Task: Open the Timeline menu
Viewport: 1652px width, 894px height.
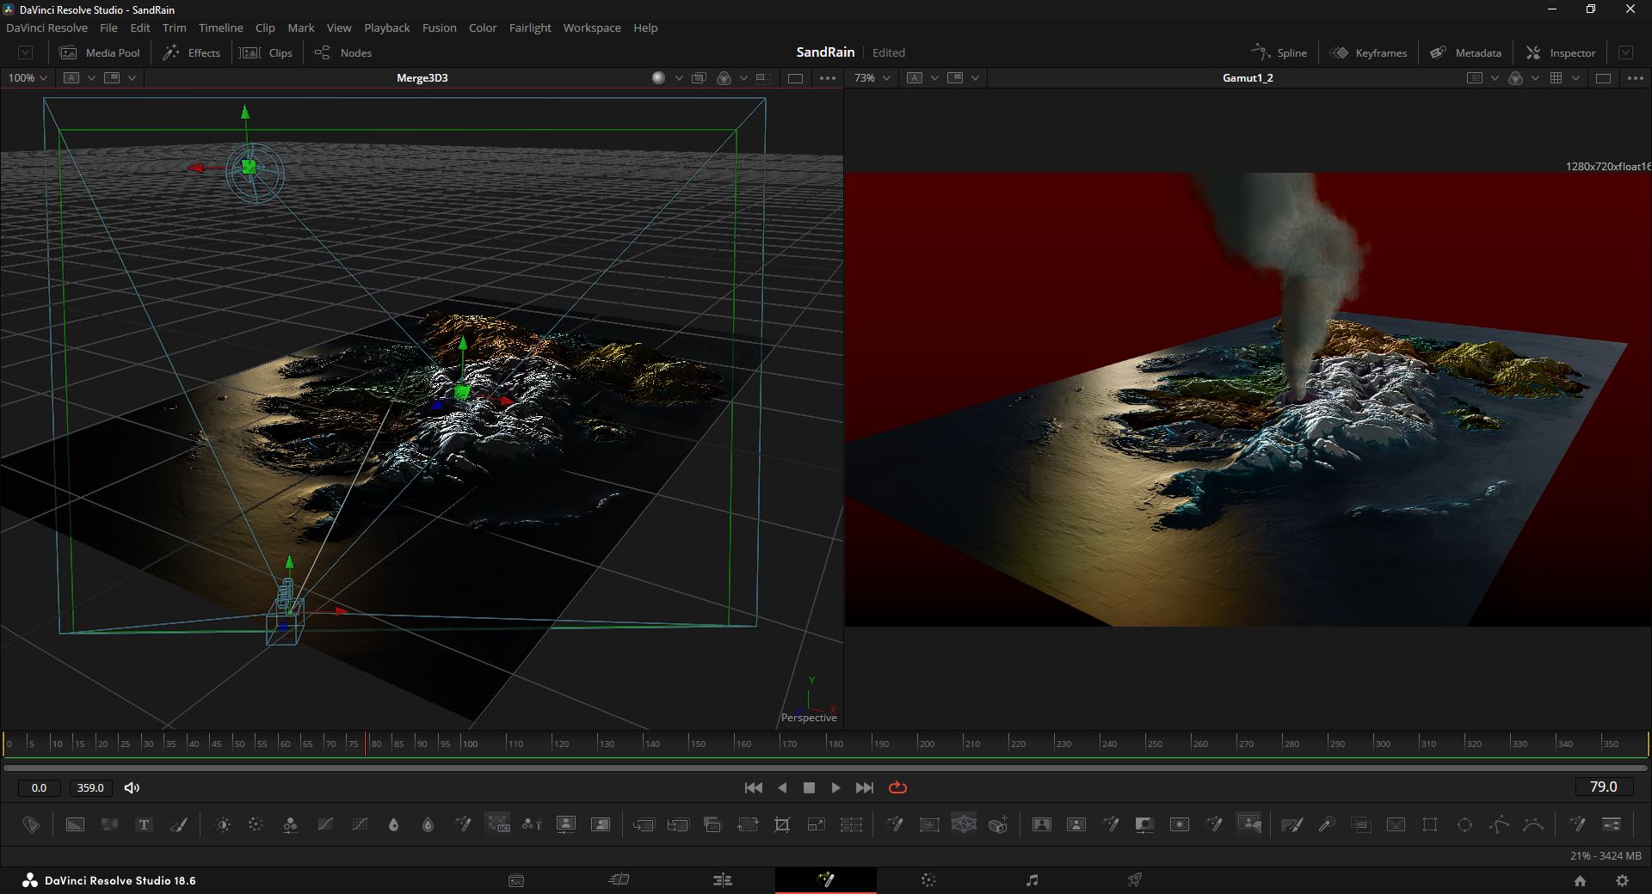Action: click(220, 28)
